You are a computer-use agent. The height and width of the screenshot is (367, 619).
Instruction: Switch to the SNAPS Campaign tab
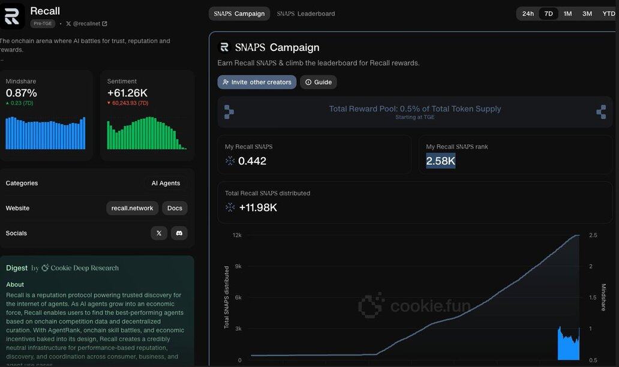pos(239,14)
